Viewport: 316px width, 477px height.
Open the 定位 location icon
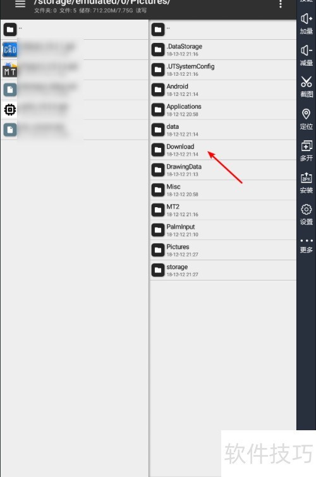coord(307,119)
